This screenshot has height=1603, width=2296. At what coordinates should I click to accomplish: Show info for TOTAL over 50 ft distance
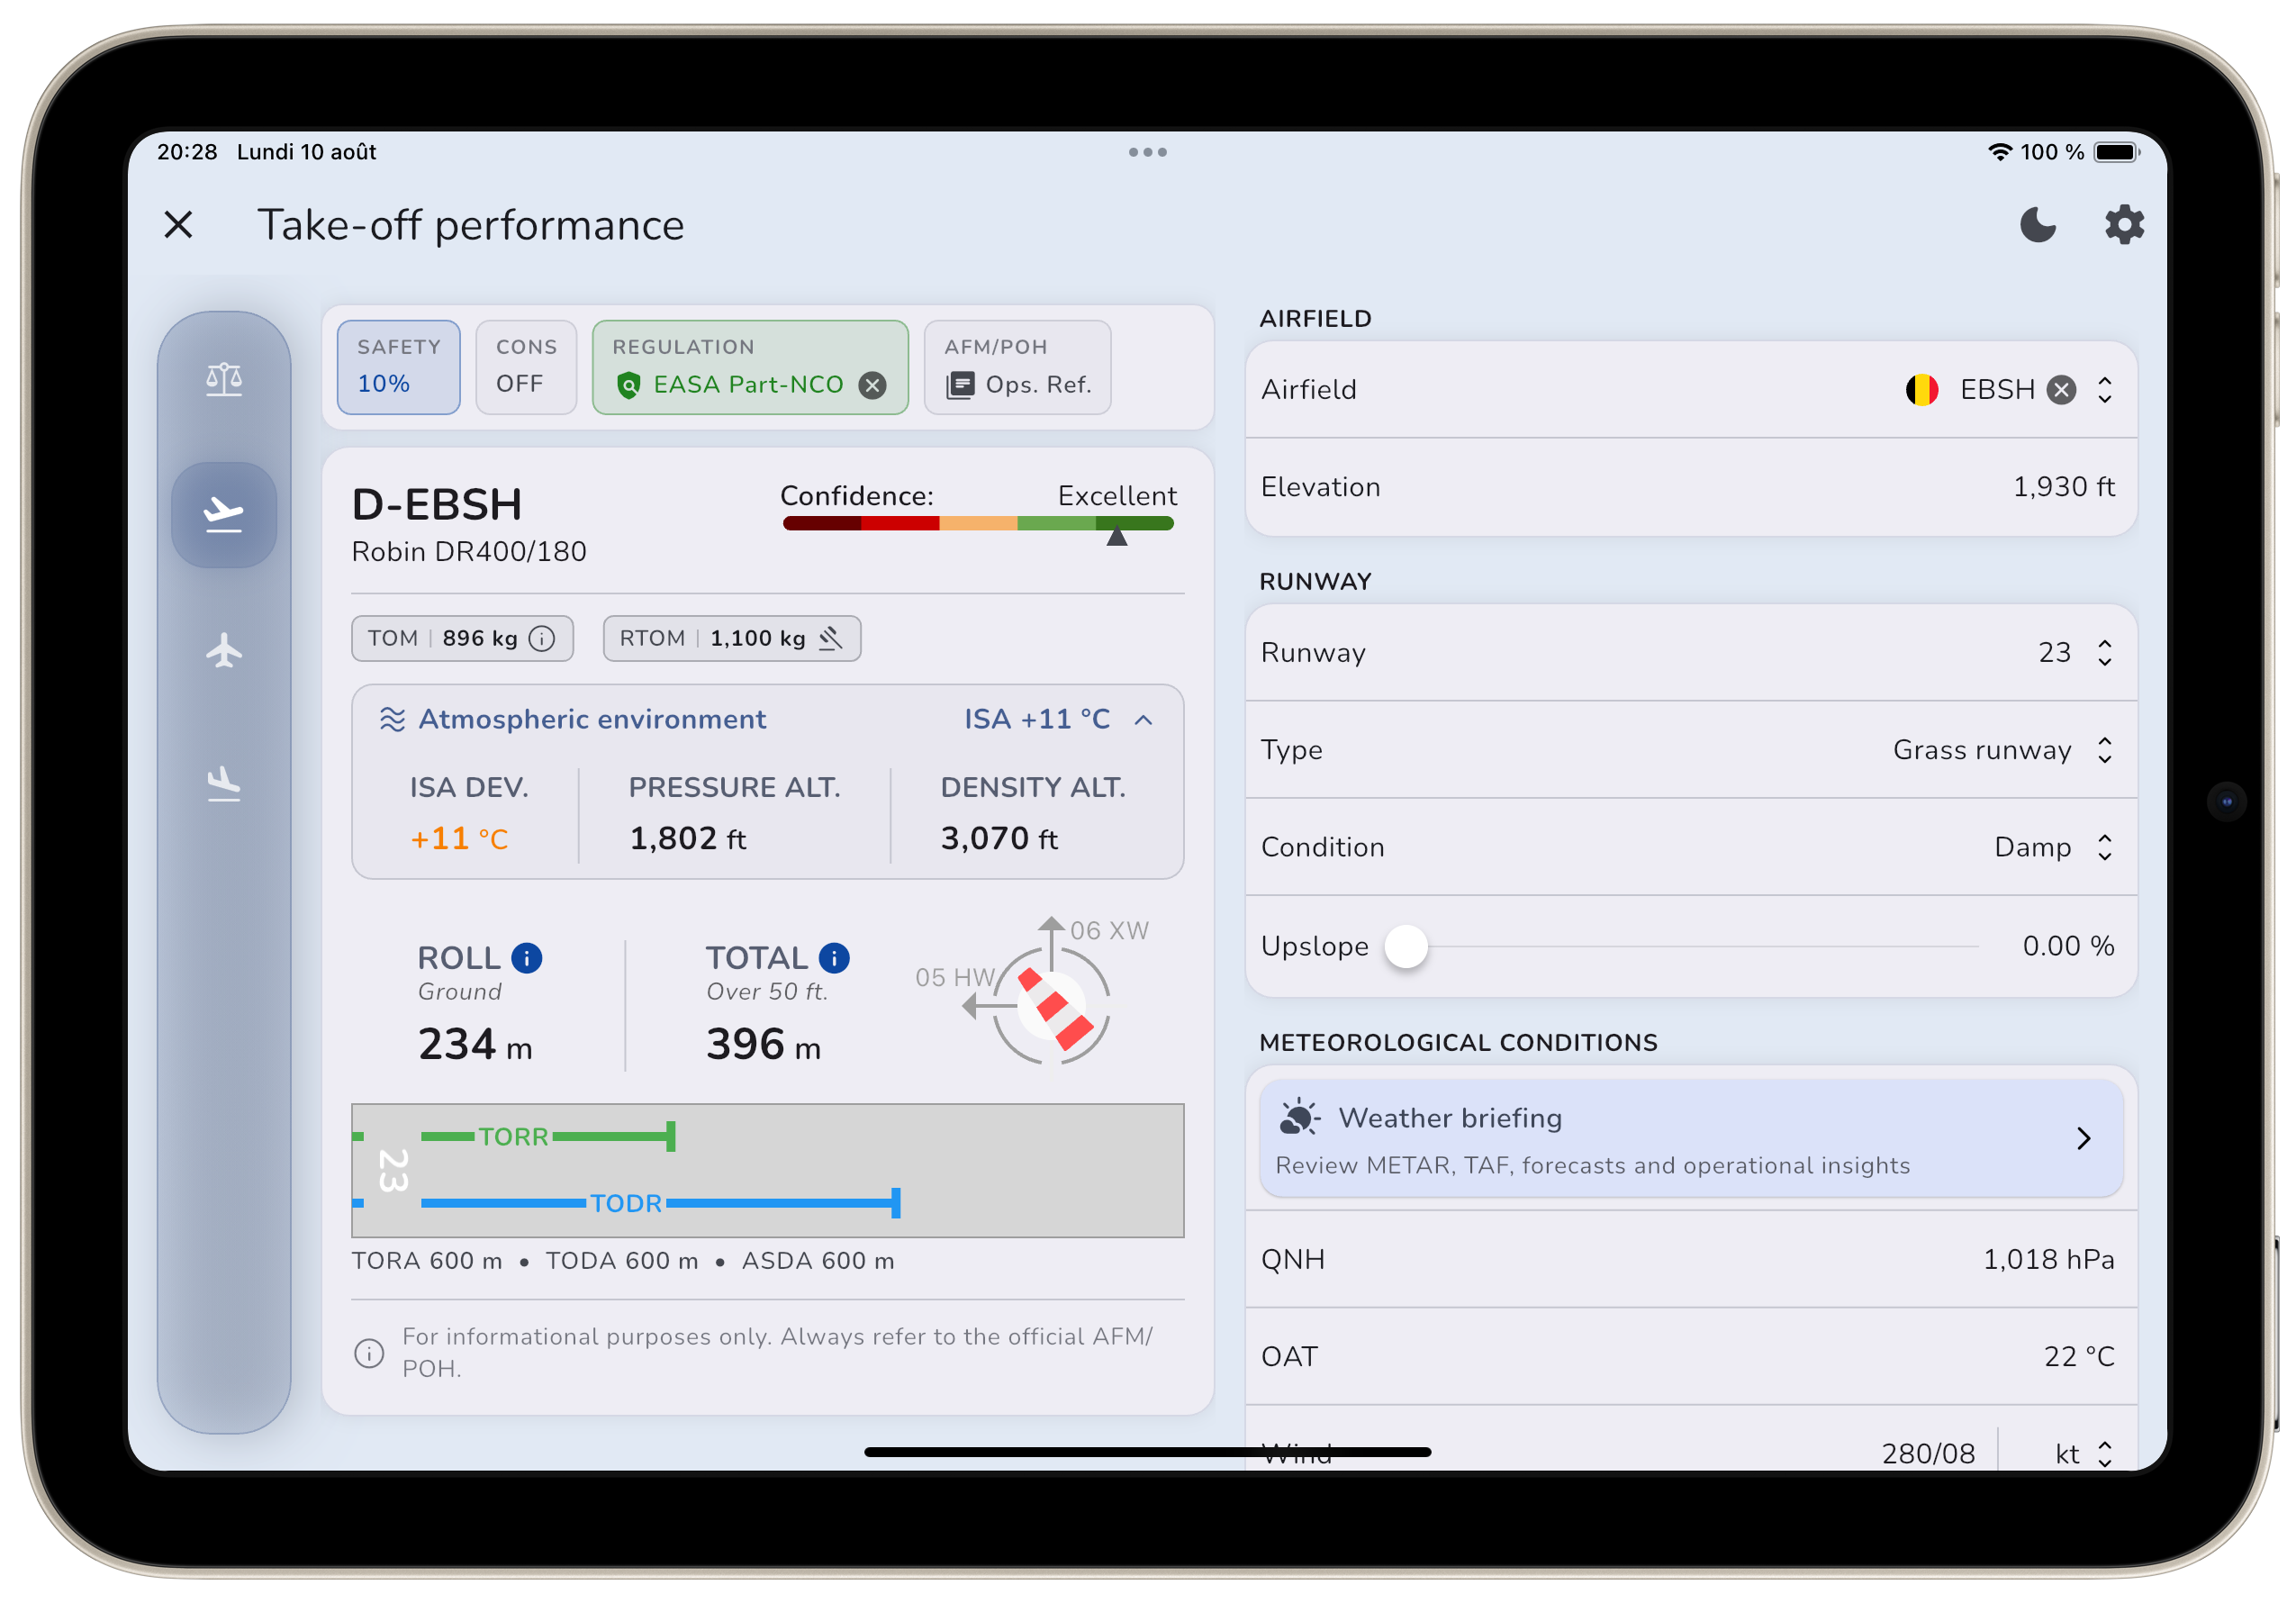(834, 958)
